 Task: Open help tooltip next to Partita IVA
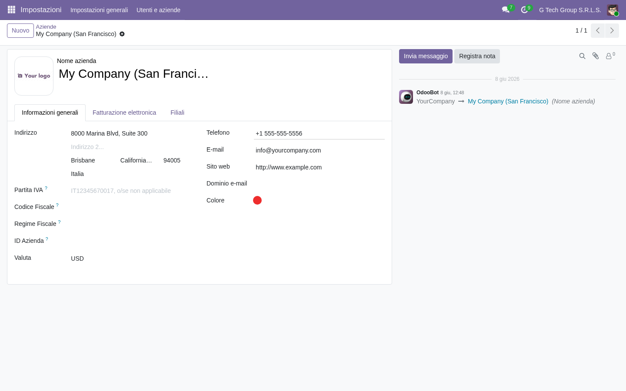(x=46, y=188)
